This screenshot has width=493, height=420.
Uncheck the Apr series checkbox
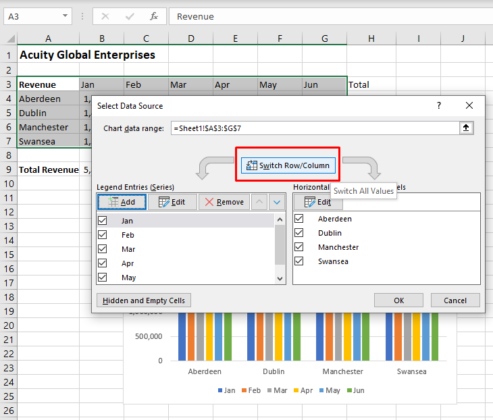103,263
